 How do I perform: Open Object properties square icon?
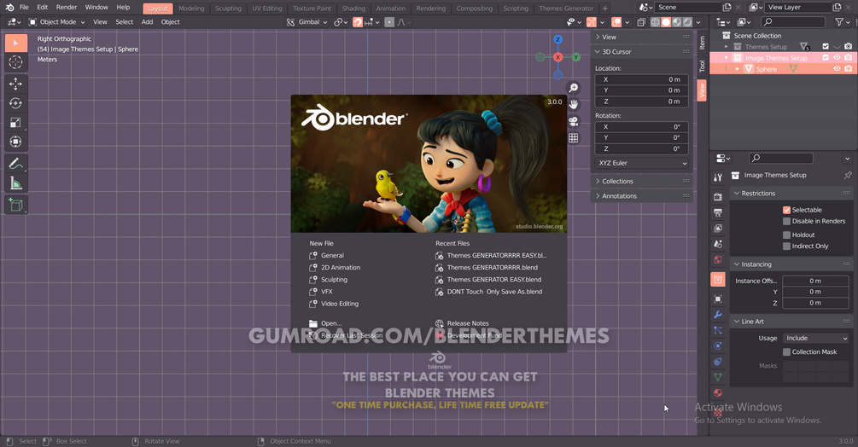coord(718,299)
